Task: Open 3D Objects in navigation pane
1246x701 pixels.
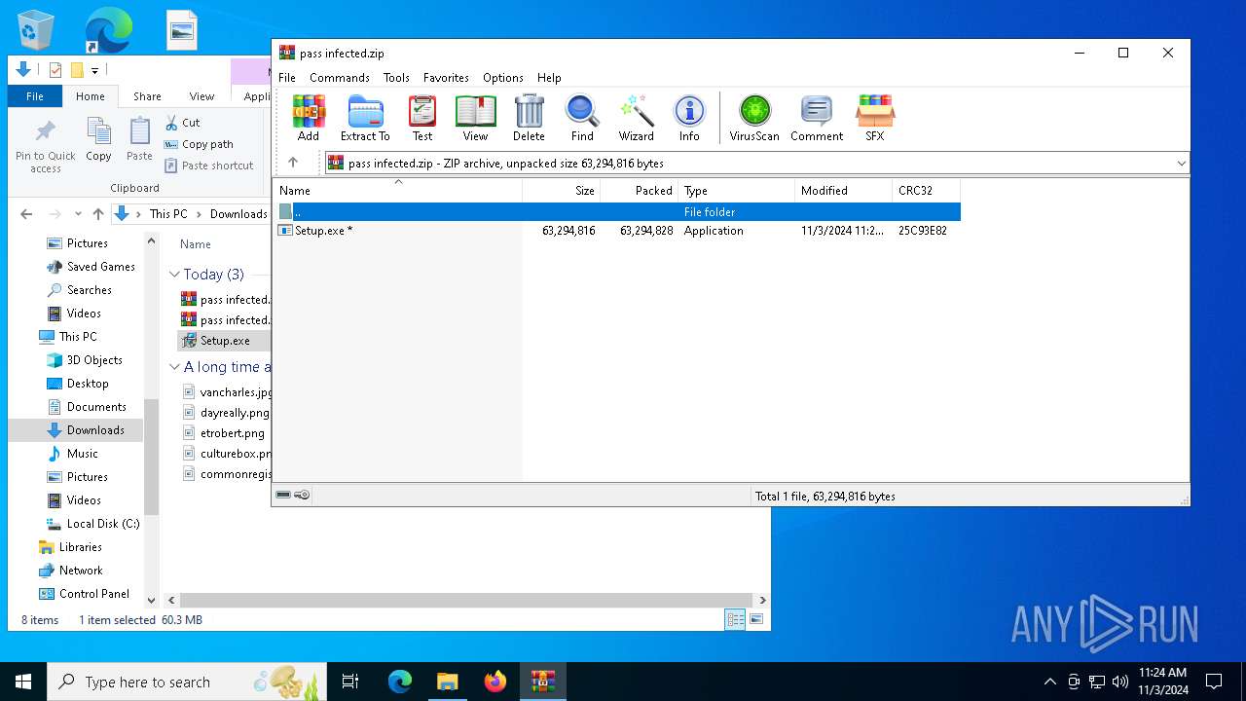Action: [94, 360]
